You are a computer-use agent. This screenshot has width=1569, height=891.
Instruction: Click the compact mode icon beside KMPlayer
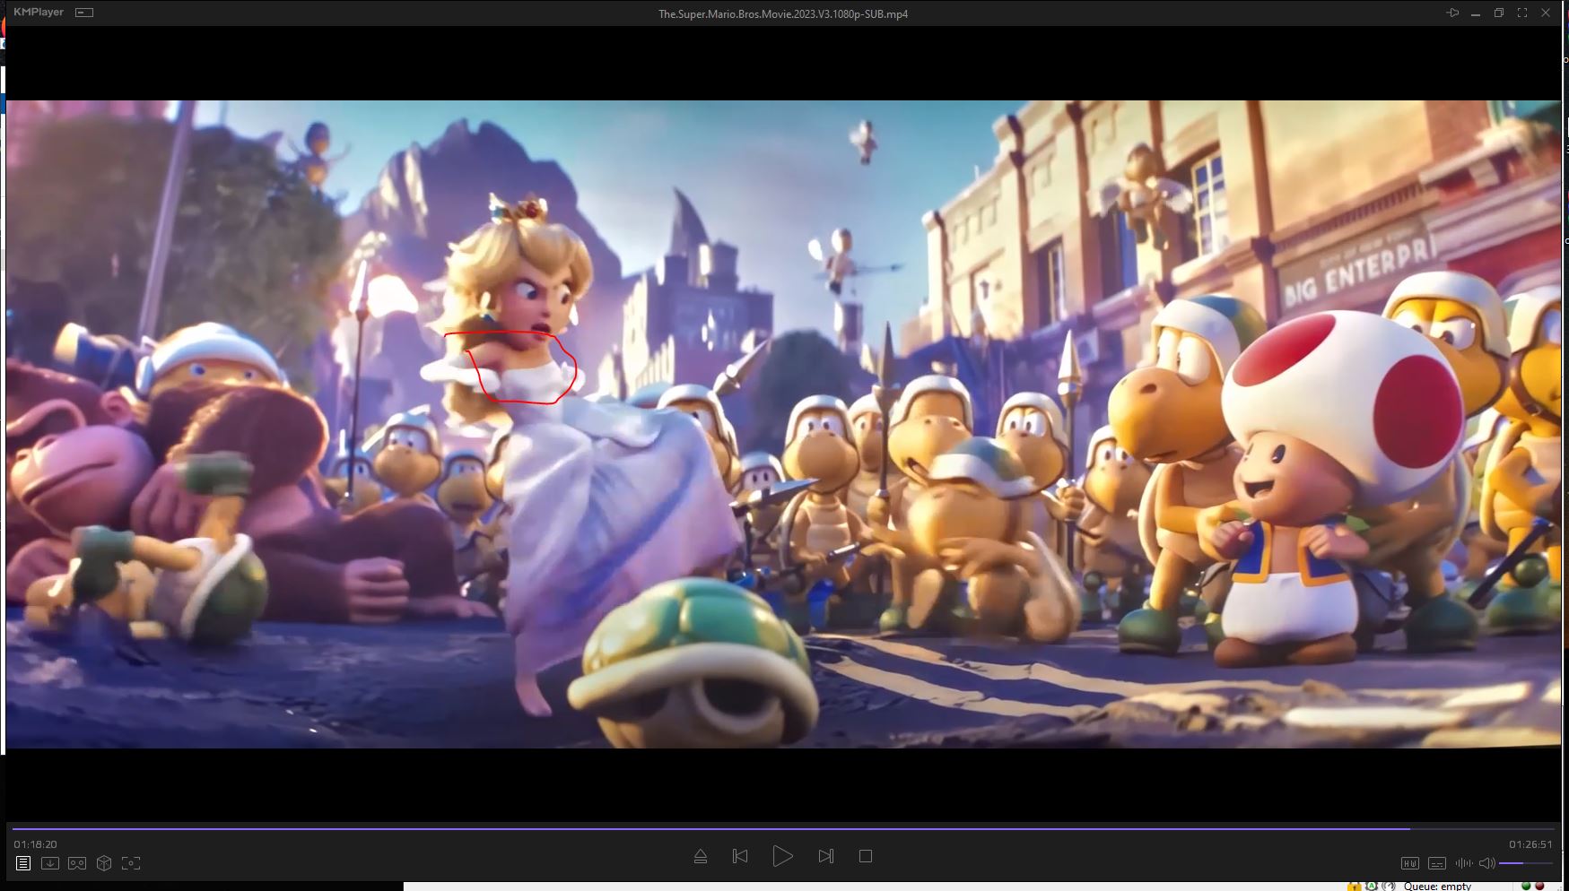tap(84, 13)
